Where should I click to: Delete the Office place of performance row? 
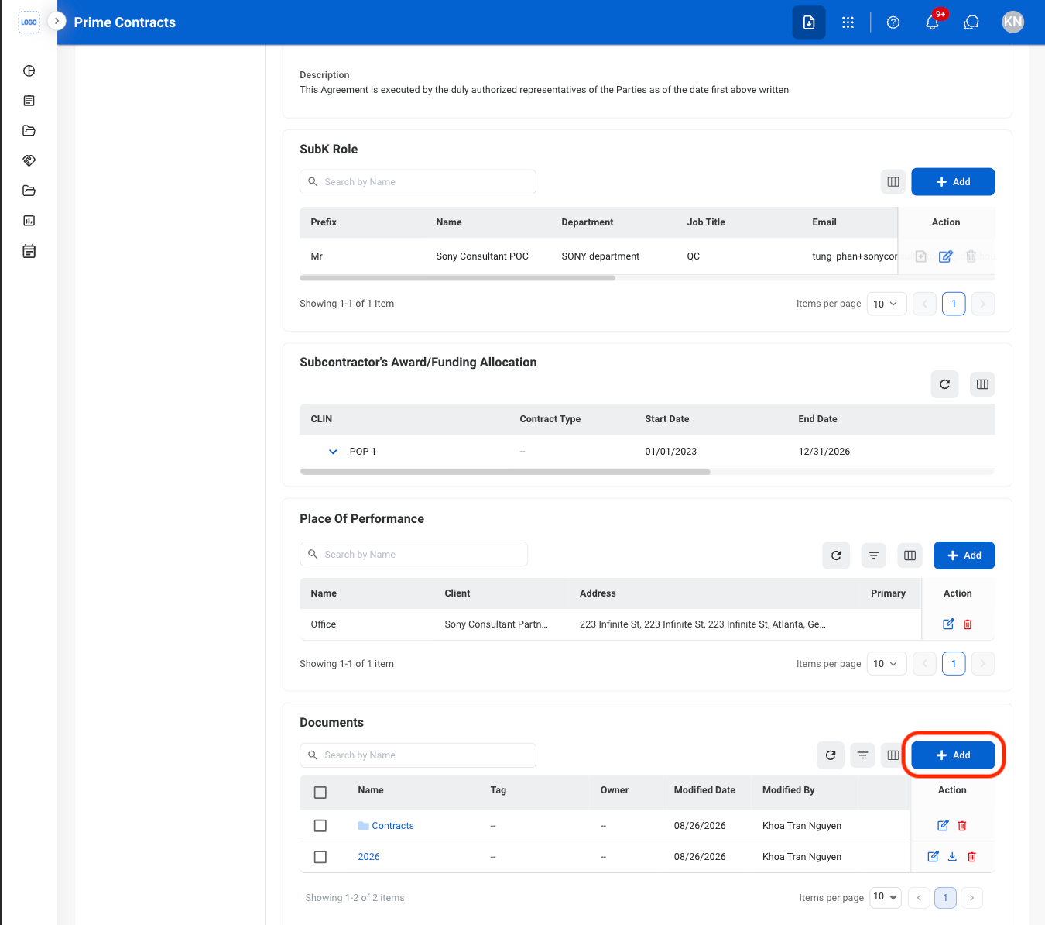968,624
